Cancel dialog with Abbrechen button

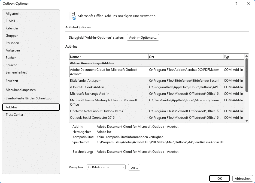242,179
